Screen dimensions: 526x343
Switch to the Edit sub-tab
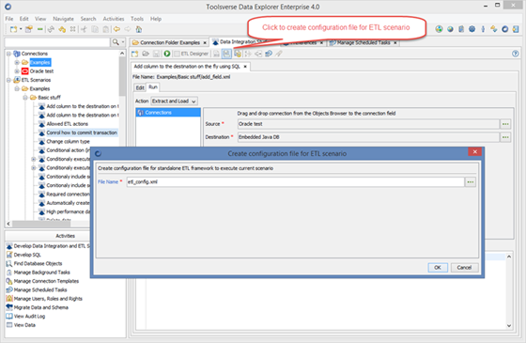tap(140, 87)
